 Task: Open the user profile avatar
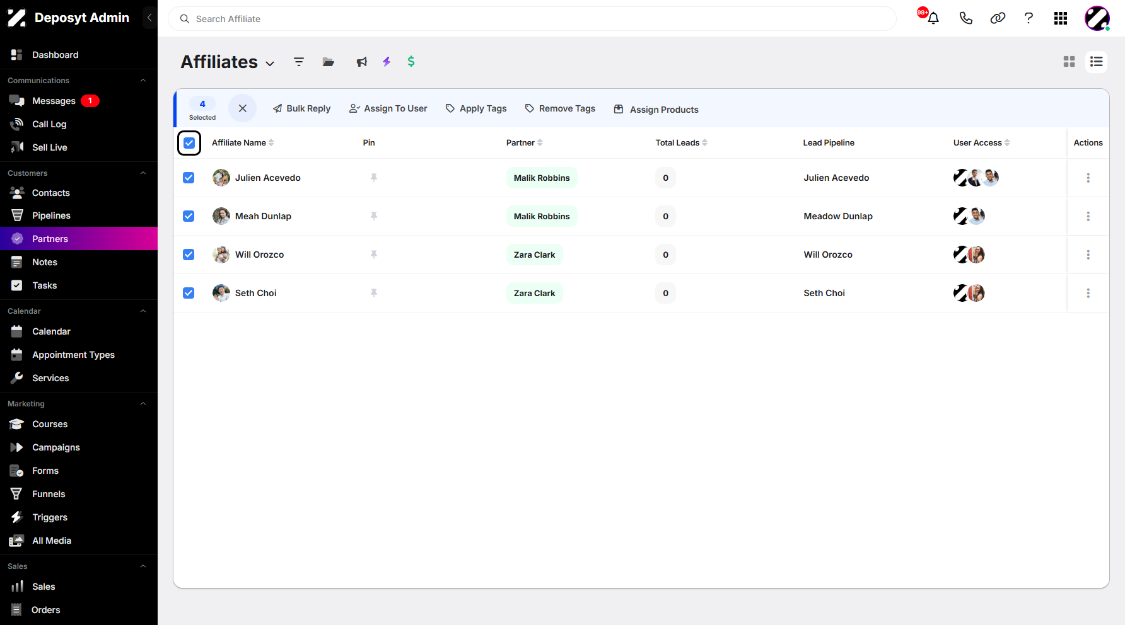tap(1097, 18)
